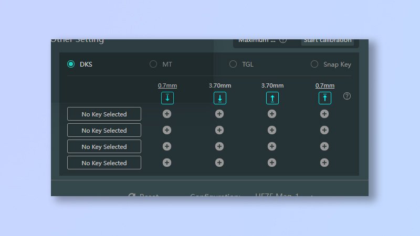Add action in row three, last 0.7mm column
This screenshot has width=420, height=236.
coord(324,146)
